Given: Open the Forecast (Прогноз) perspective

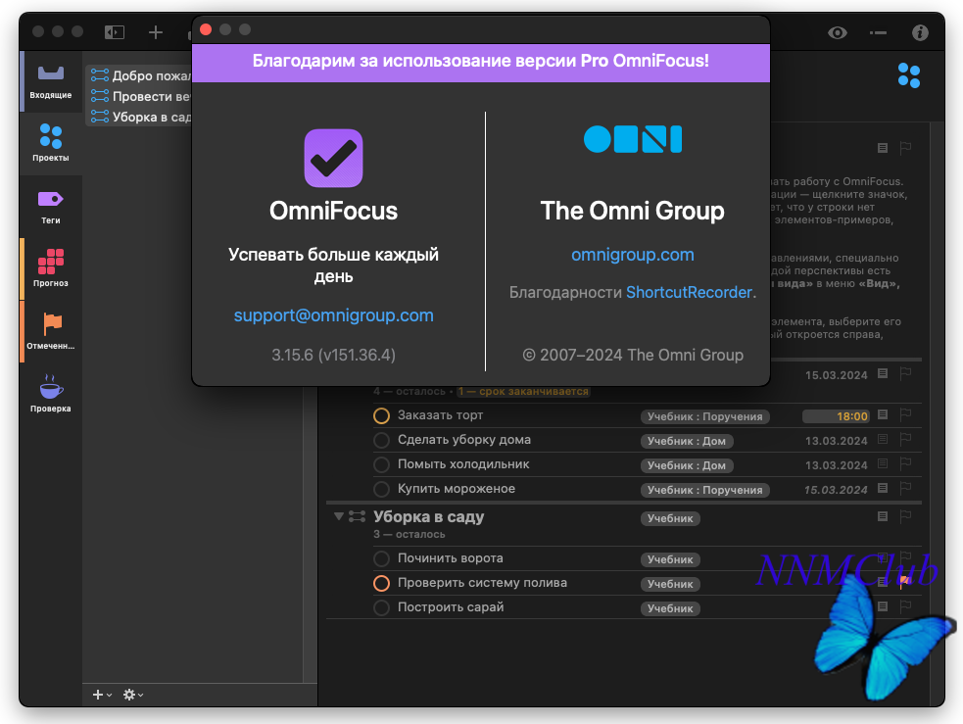Looking at the screenshot, I should point(50,268).
